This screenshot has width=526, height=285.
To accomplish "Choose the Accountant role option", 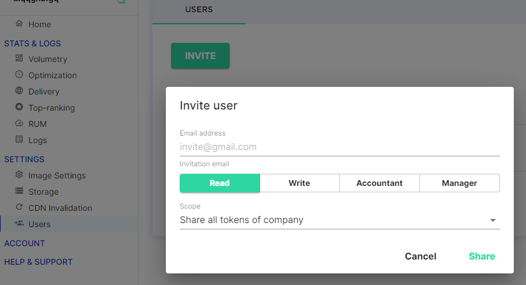I will click(x=379, y=183).
